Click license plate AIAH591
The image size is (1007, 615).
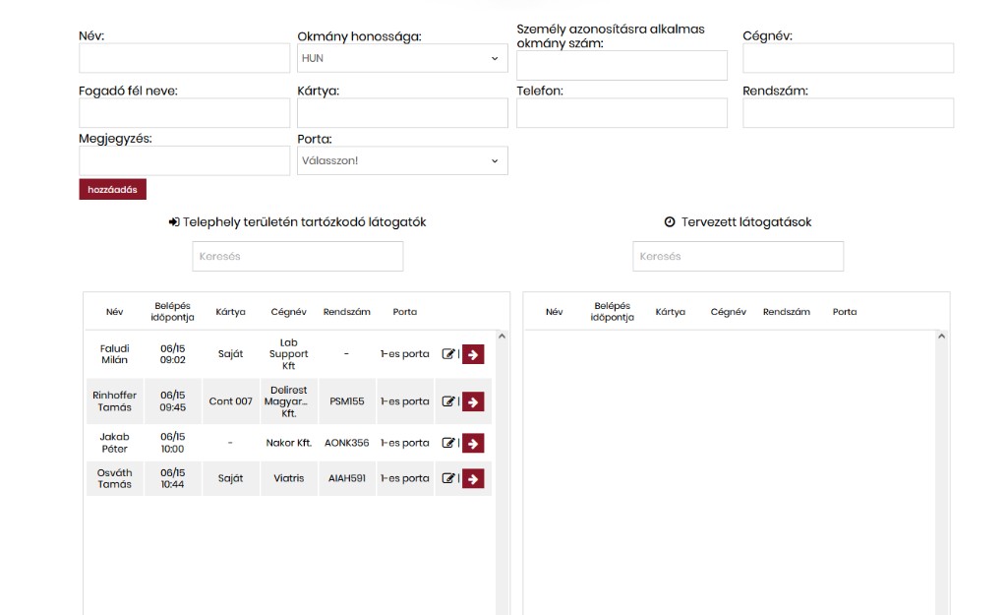(x=347, y=478)
